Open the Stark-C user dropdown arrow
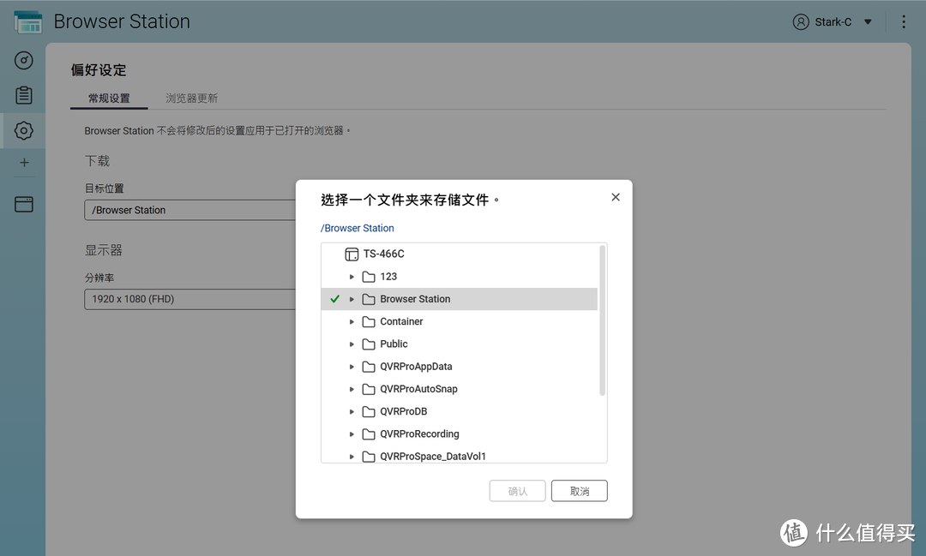Image resolution: width=926 pixels, height=556 pixels. click(x=868, y=22)
